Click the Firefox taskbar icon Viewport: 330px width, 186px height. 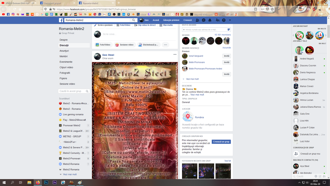click(x=38, y=182)
